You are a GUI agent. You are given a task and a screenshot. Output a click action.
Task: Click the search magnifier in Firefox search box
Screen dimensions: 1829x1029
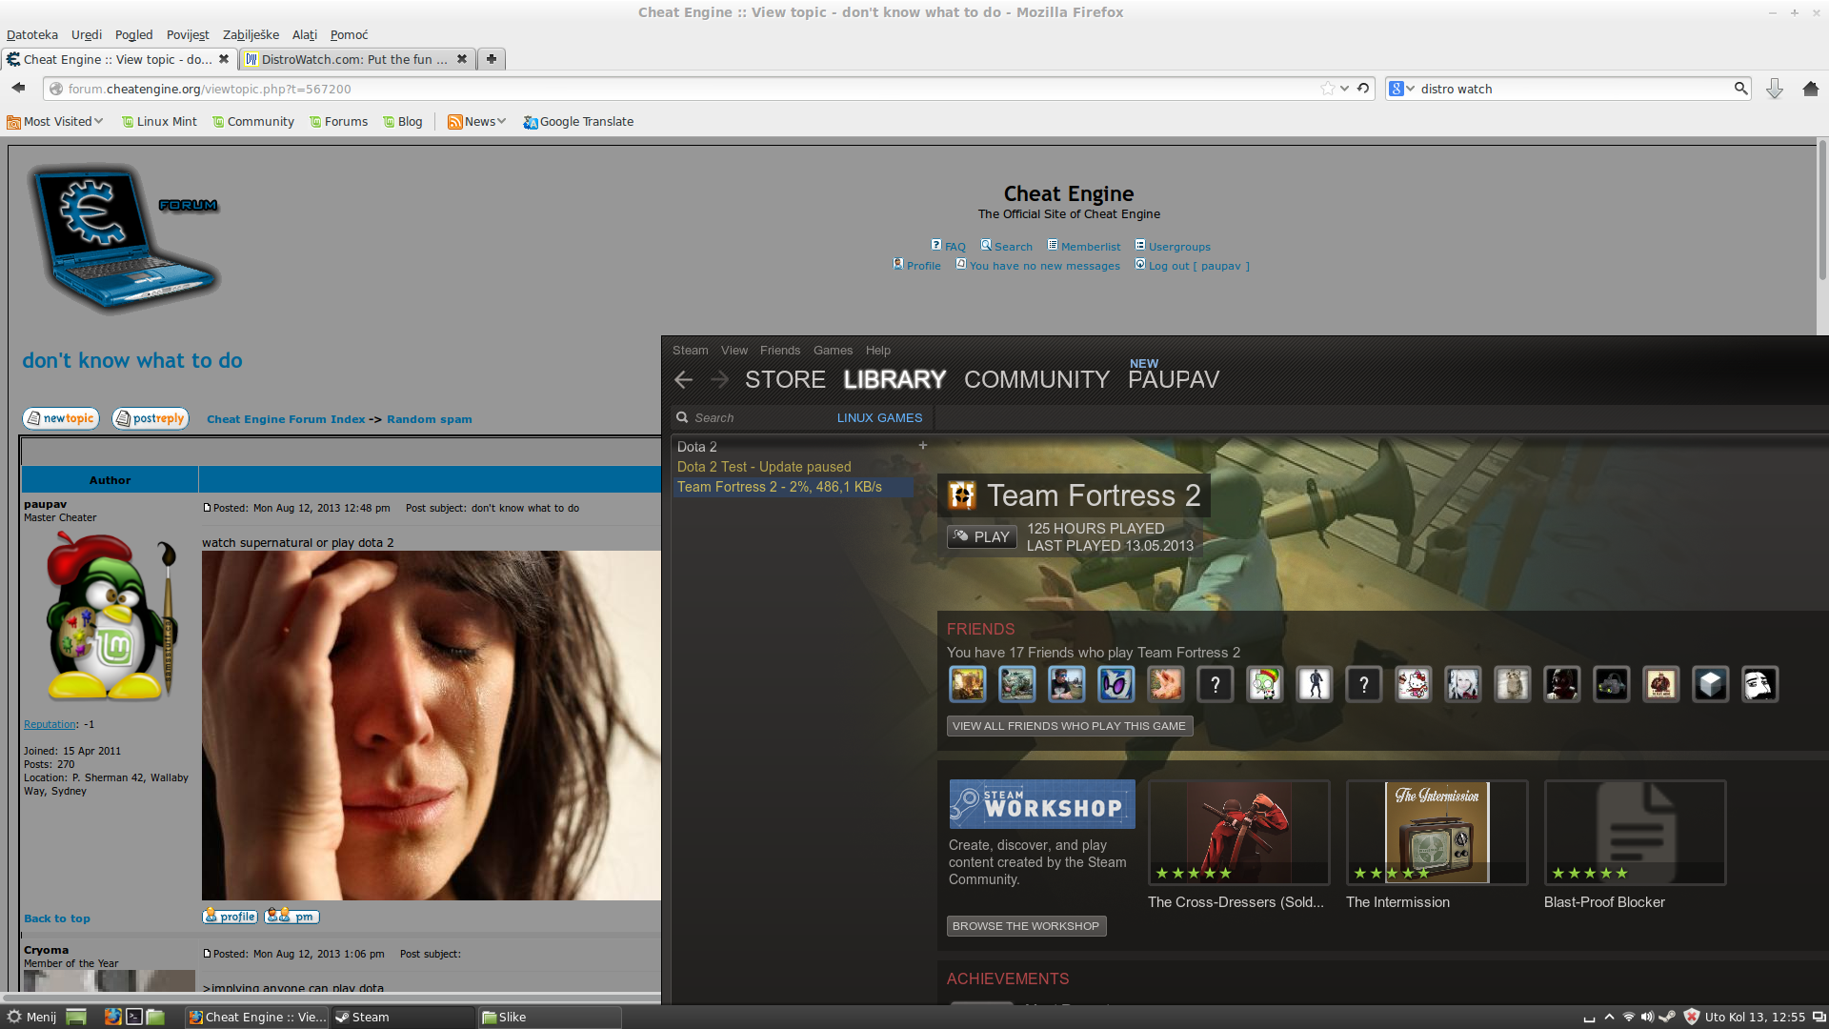coord(1740,89)
